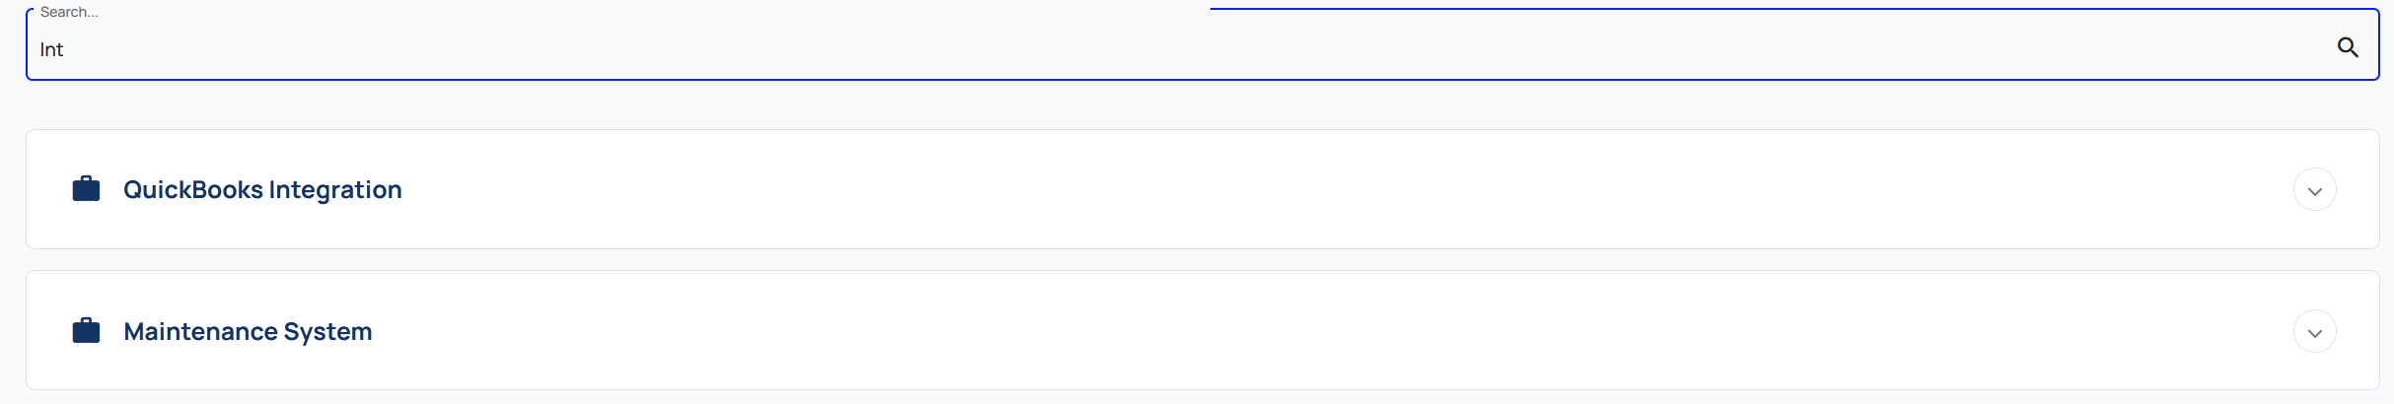Screen dimensions: 2394x404
Task: Click empty space in the QuickBooks Integration card
Action: (1282, 189)
